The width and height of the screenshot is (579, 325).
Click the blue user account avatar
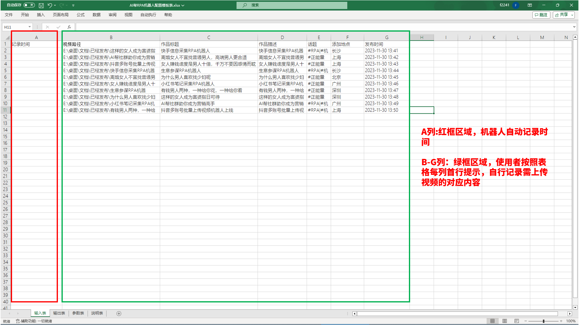click(x=516, y=5)
